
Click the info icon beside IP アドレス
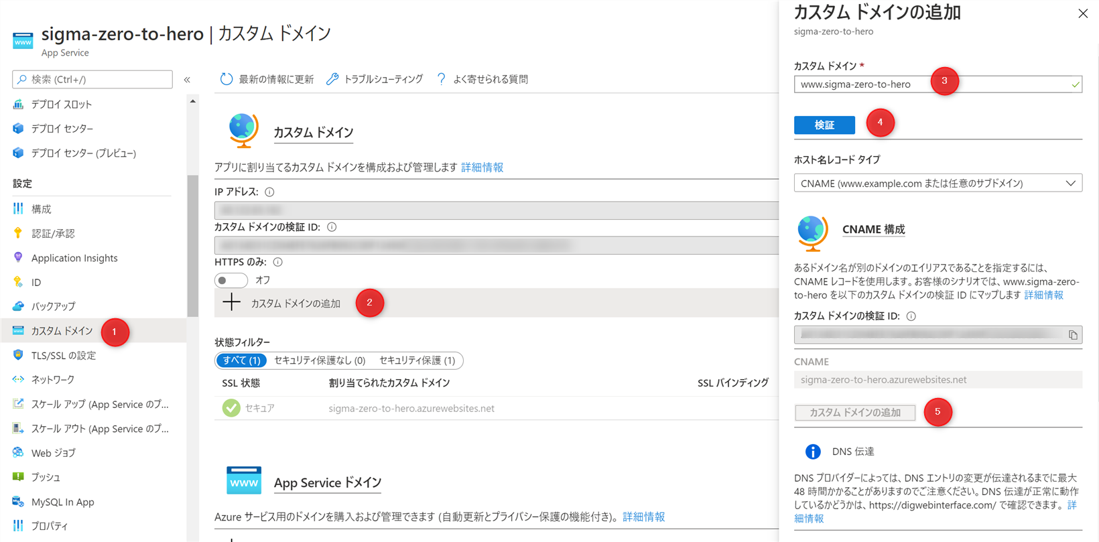pos(269,192)
